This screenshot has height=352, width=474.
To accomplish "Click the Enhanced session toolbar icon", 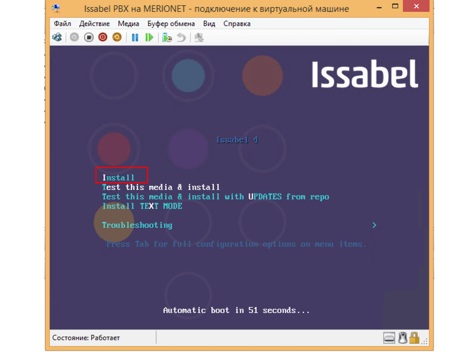I will [x=199, y=37].
